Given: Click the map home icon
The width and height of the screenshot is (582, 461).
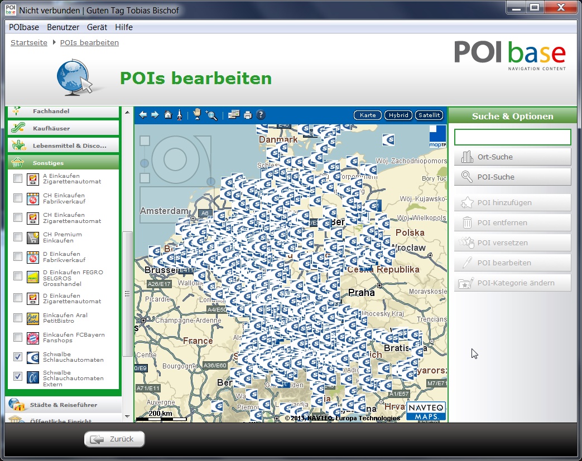Looking at the screenshot, I should tap(168, 115).
